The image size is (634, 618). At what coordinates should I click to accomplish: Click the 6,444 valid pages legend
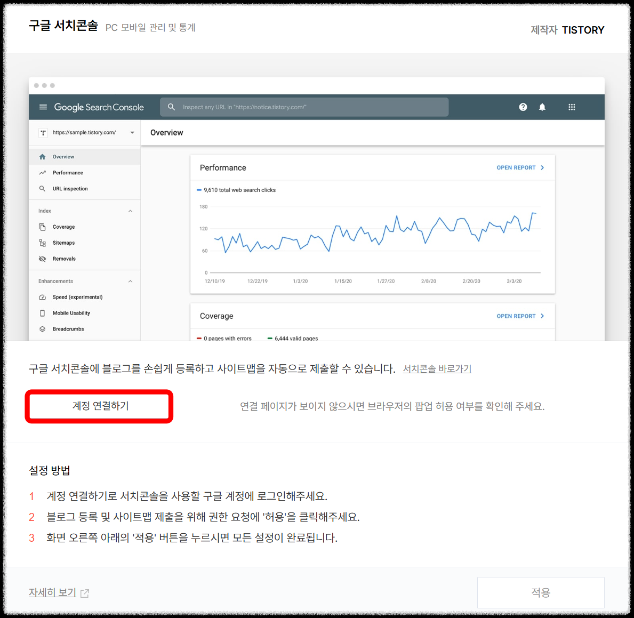click(293, 338)
